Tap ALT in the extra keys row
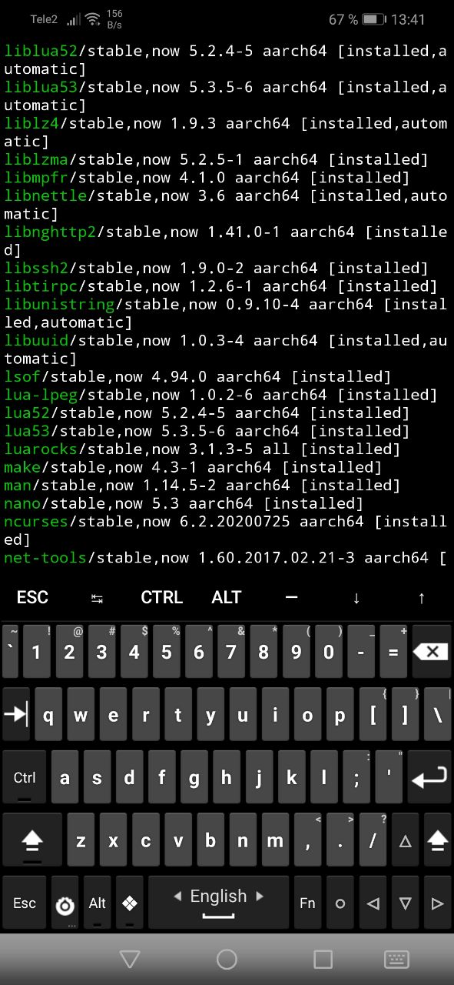 (227, 598)
